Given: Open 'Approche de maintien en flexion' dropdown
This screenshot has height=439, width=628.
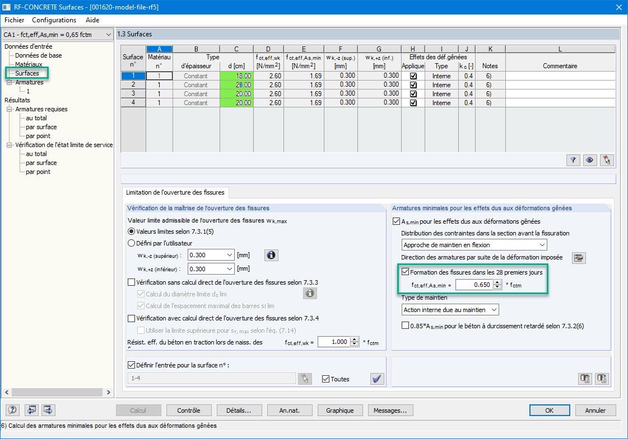Looking at the screenshot, I should [x=542, y=245].
